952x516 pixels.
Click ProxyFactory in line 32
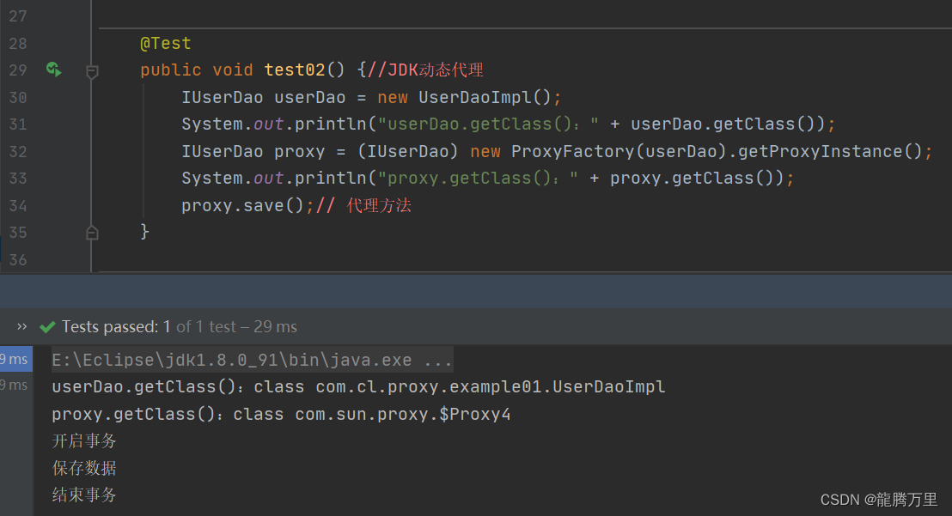click(572, 152)
